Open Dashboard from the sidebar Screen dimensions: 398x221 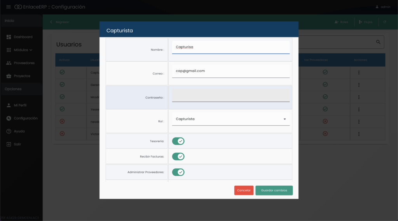pyautogui.click(x=23, y=37)
